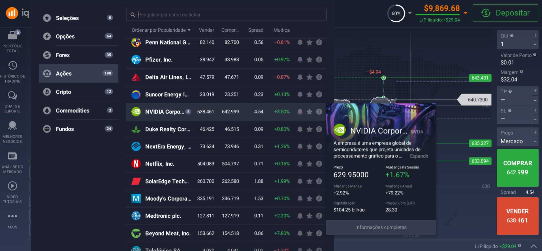Click the search magnifier icon
Image resolution: width=542 pixels, height=251 pixels.
click(x=133, y=15)
